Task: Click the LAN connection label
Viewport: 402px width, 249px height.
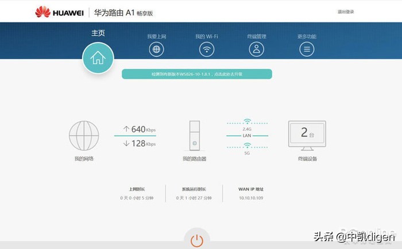Action: [247, 135]
